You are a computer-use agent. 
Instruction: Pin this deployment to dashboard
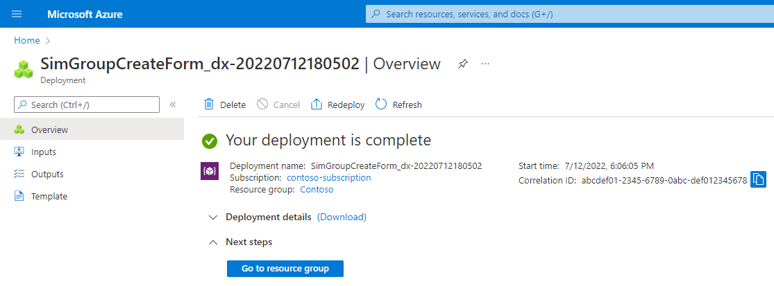[462, 64]
